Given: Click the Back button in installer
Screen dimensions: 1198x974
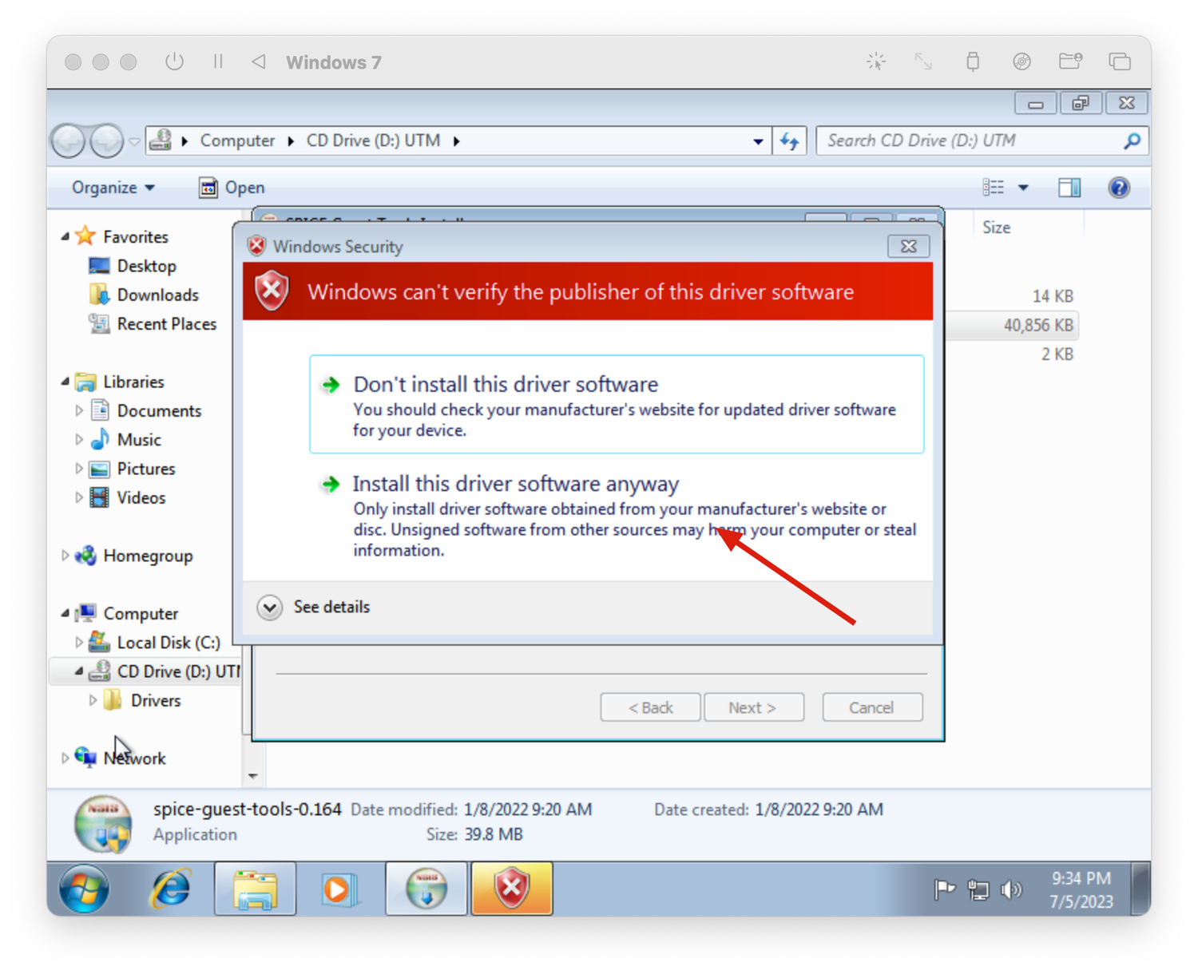Looking at the screenshot, I should point(650,707).
